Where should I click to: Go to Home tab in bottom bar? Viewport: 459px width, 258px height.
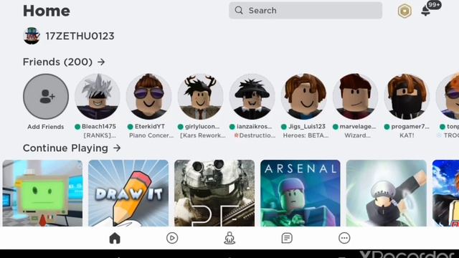[x=115, y=238]
